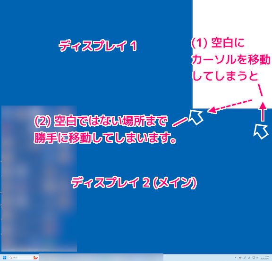
Task: Open the OneDrive cloud tray icon
Action: pos(240,258)
